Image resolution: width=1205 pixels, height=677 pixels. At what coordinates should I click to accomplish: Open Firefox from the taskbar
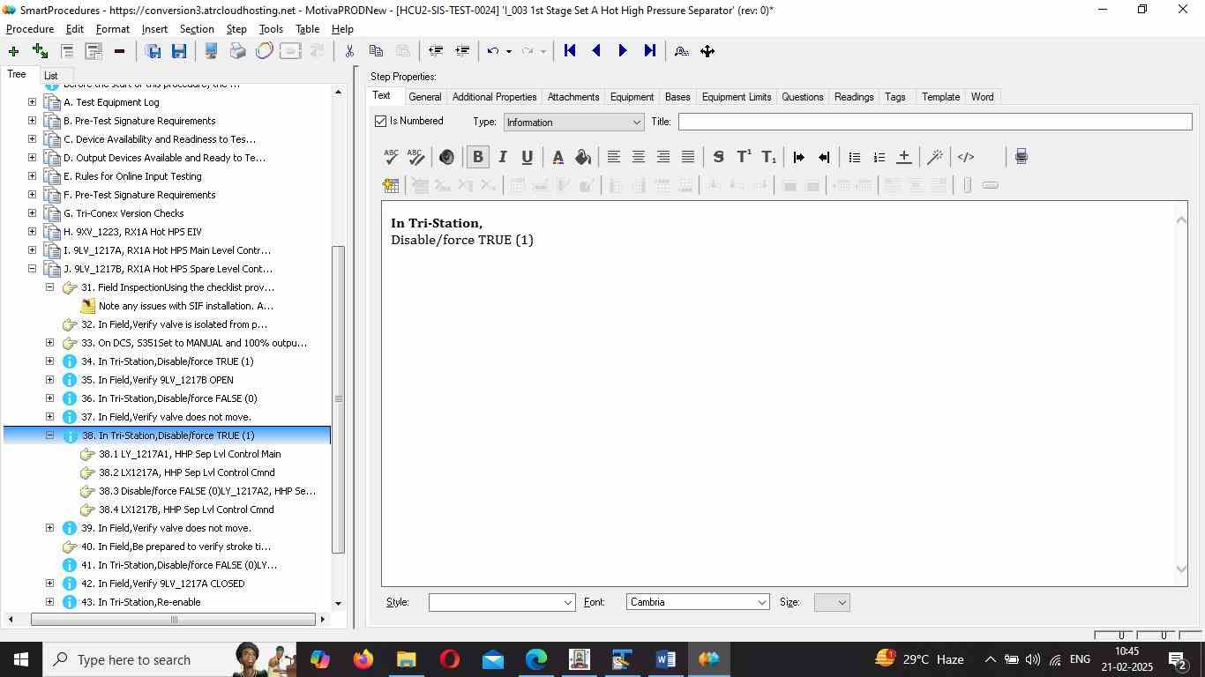tap(363, 659)
